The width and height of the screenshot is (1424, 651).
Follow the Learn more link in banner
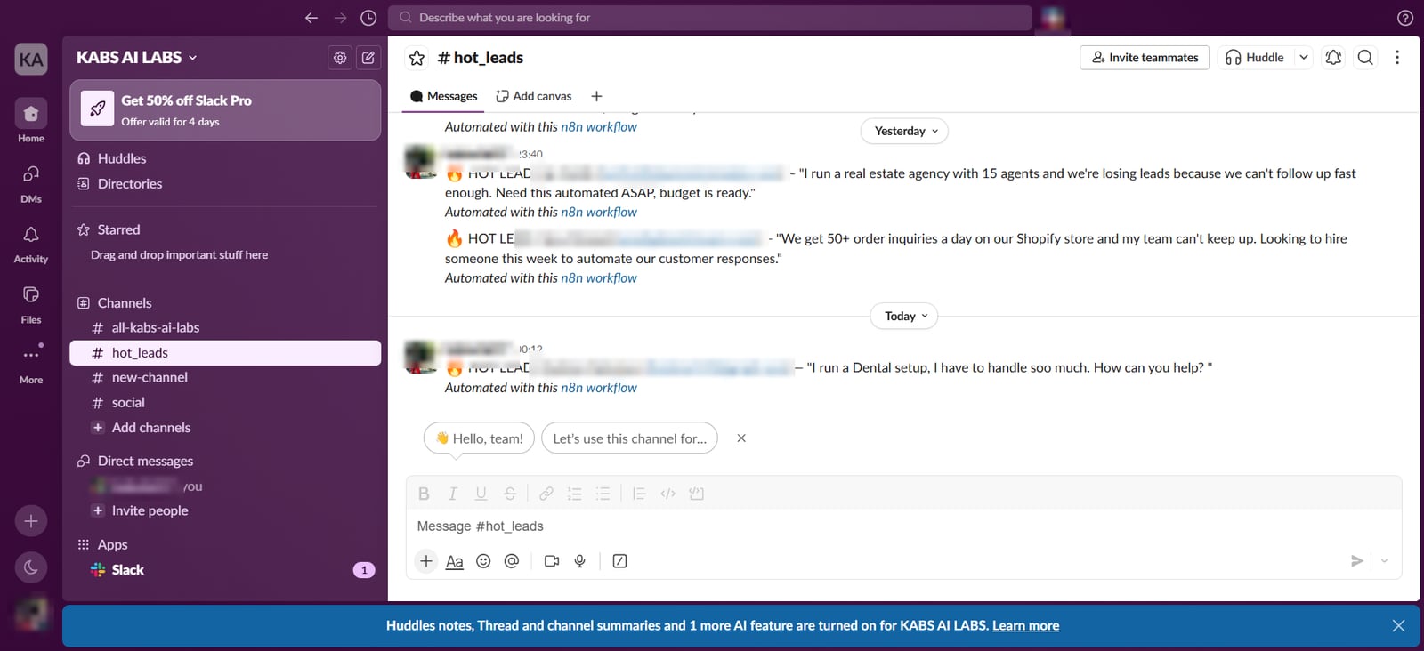pyautogui.click(x=1025, y=626)
